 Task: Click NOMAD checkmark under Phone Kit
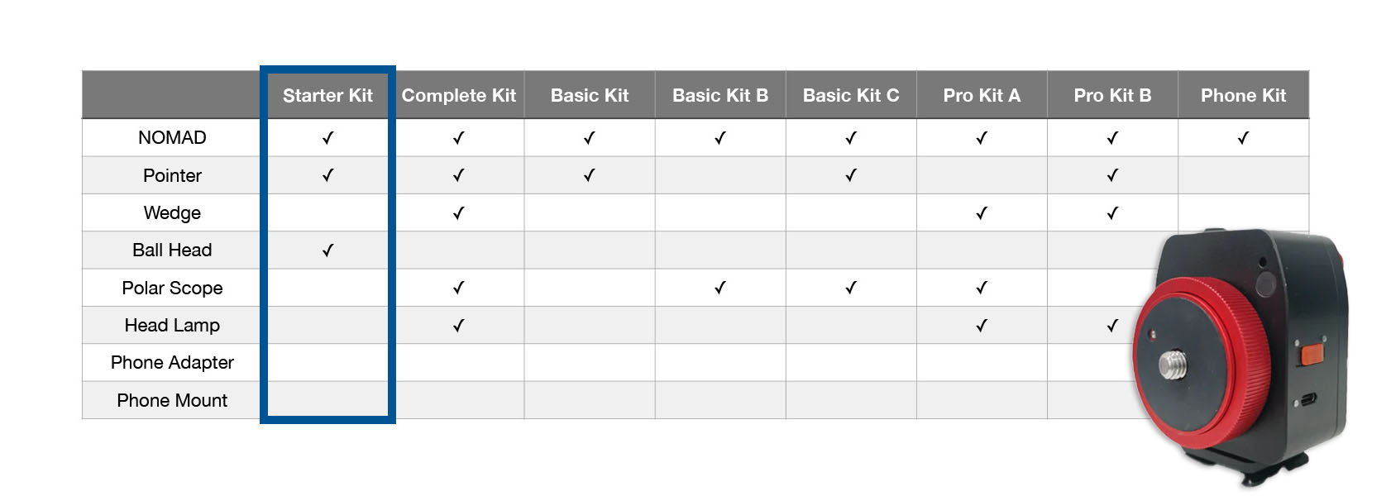pyautogui.click(x=1243, y=138)
